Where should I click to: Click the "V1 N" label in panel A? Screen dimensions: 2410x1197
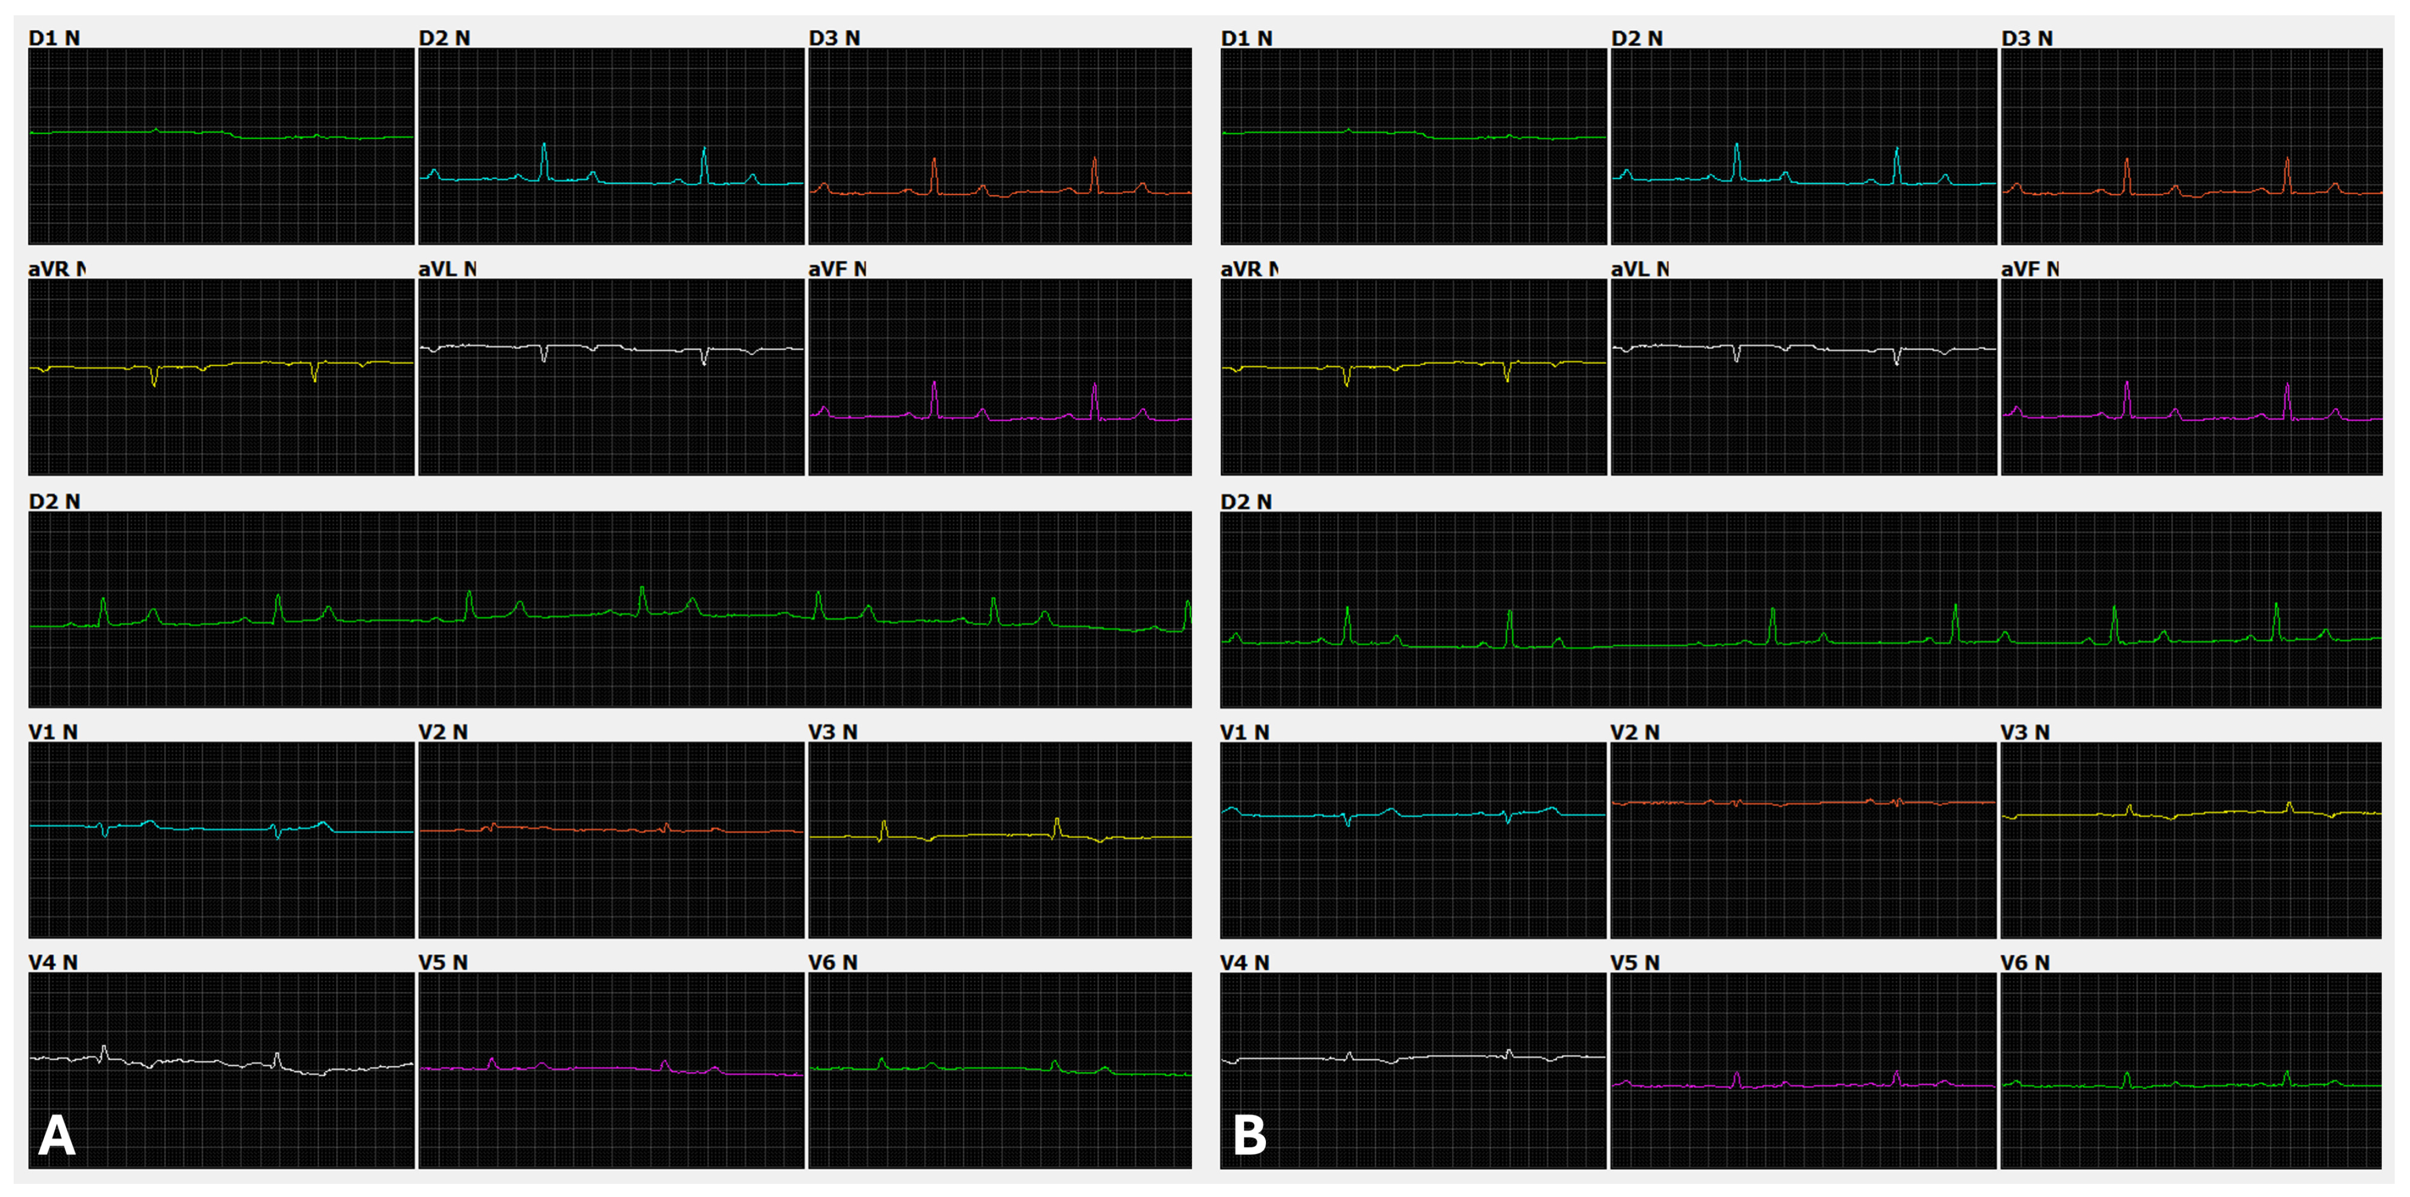click(x=53, y=732)
